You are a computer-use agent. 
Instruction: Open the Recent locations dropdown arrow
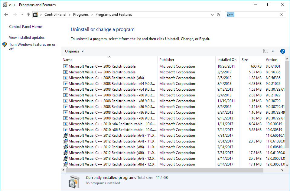point(22,15)
